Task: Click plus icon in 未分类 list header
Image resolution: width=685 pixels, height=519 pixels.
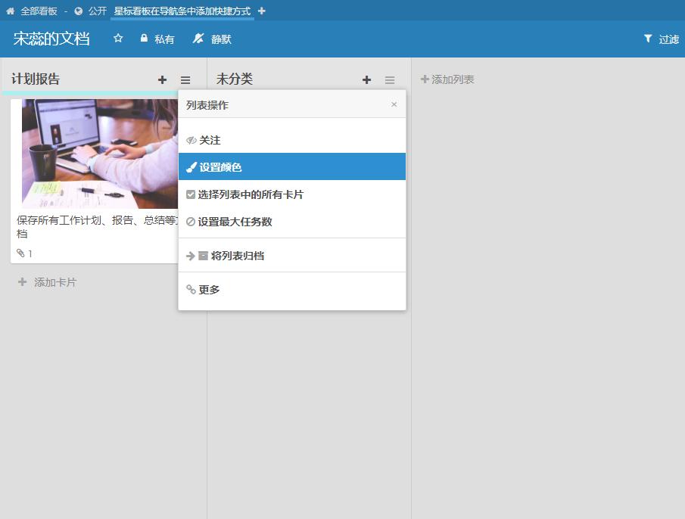Action: pos(366,79)
